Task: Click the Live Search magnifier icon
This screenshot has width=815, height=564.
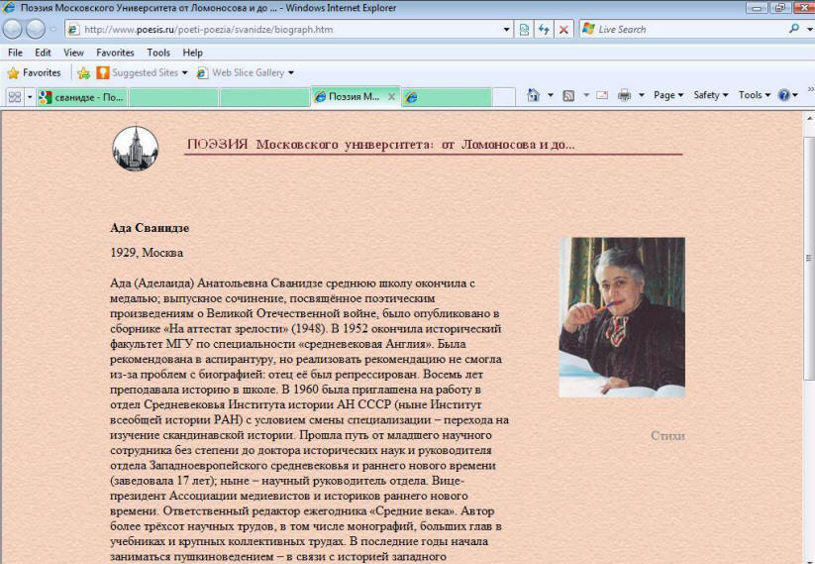Action: [794, 29]
